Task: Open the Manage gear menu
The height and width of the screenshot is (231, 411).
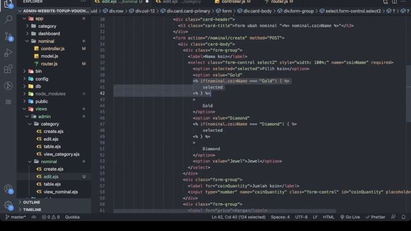Action: pos(8,205)
